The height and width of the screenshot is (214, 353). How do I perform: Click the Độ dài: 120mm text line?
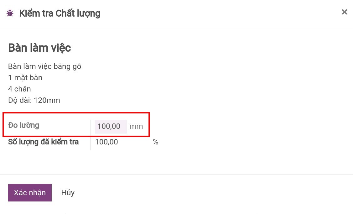pos(34,100)
